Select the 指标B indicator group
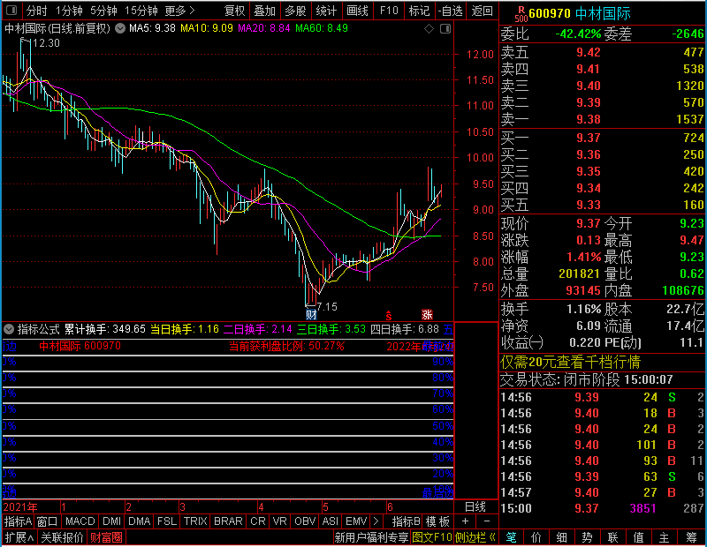This screenshot has width=707, height=547. click(407, 521)
